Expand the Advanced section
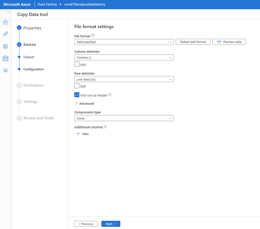The width and height of the screenshot is (260, 229). (x=85, y=103)
